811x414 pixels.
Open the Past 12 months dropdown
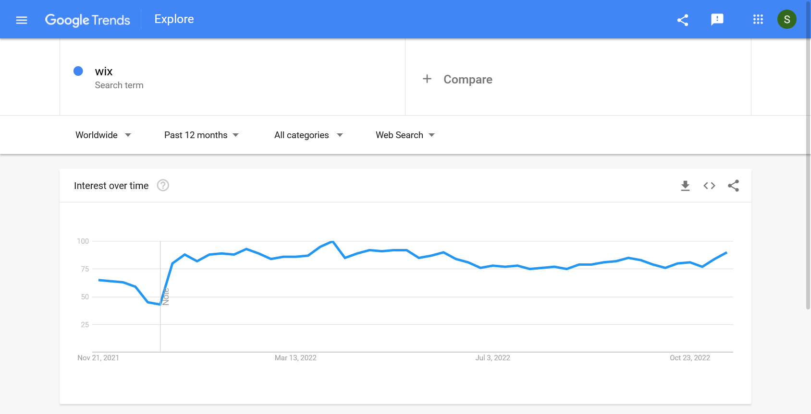[201, 135]
